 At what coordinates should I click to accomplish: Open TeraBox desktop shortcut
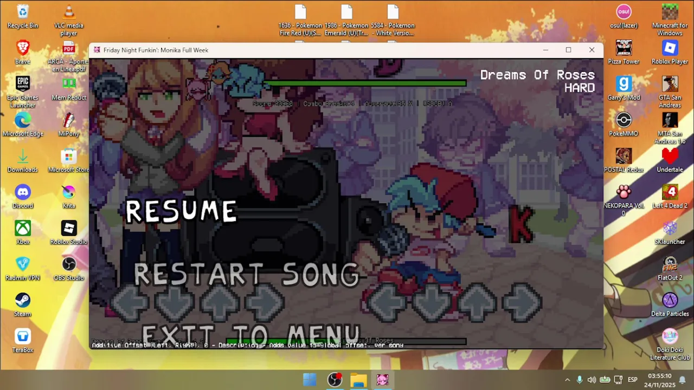point(23,340)
